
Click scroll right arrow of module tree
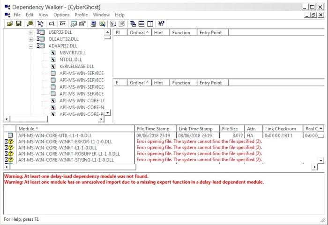click(x=101, y=119)
